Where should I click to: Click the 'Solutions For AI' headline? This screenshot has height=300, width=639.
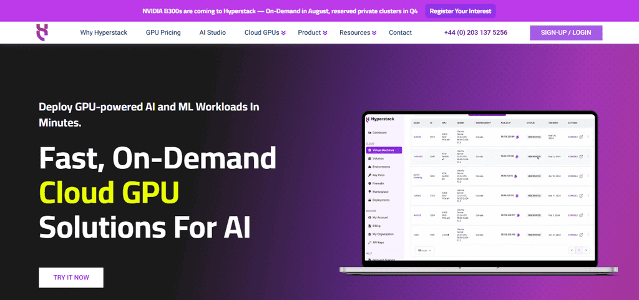click(x=144, y=226)
